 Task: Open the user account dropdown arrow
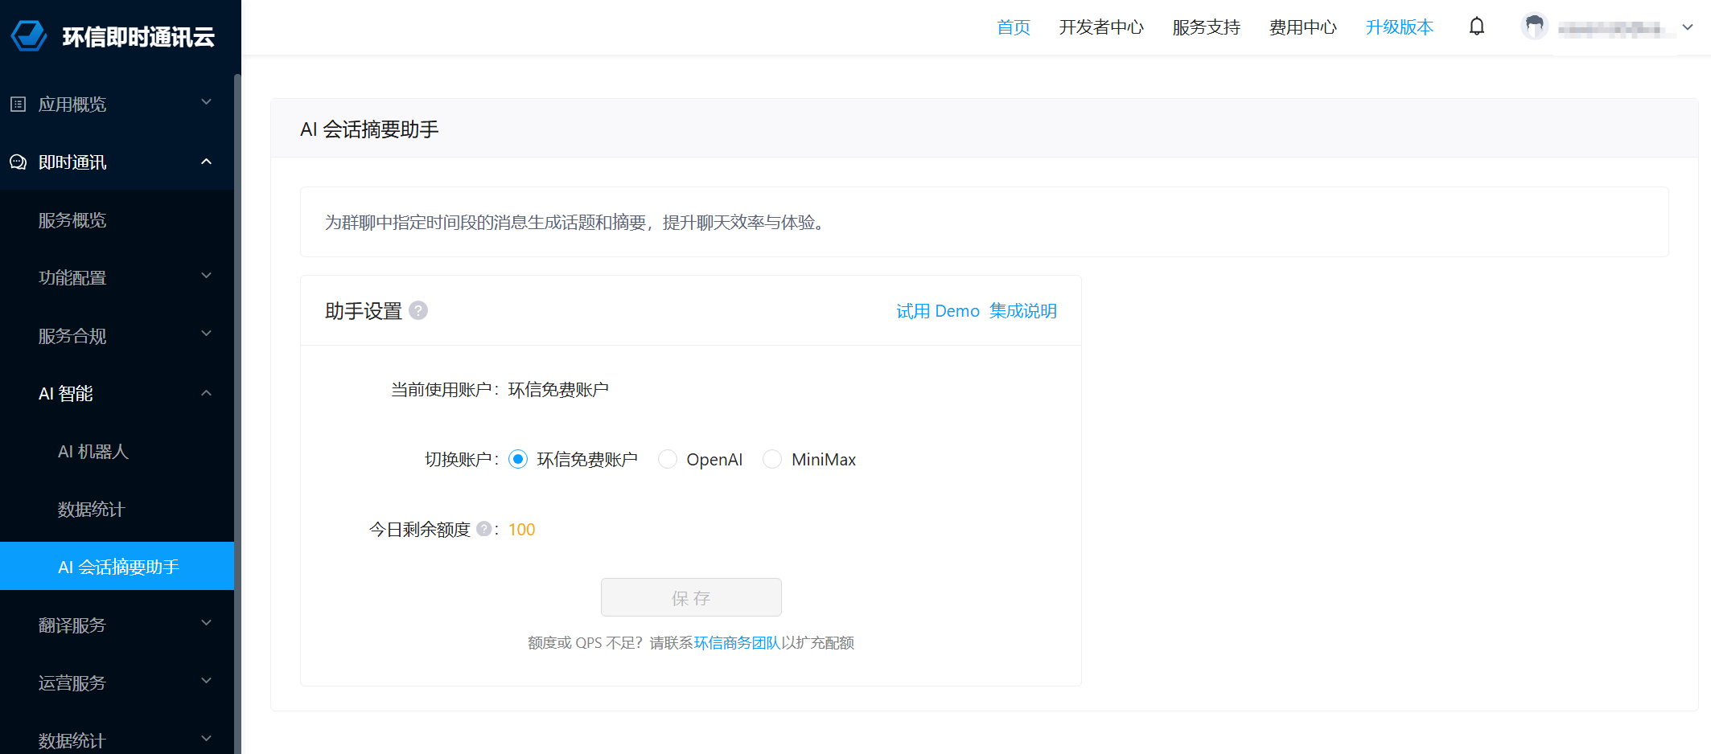[x=1688, y=27]
